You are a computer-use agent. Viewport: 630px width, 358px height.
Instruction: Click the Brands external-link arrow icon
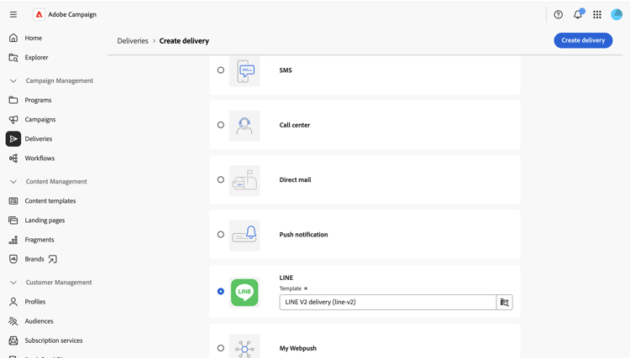(x=52, y=259)
